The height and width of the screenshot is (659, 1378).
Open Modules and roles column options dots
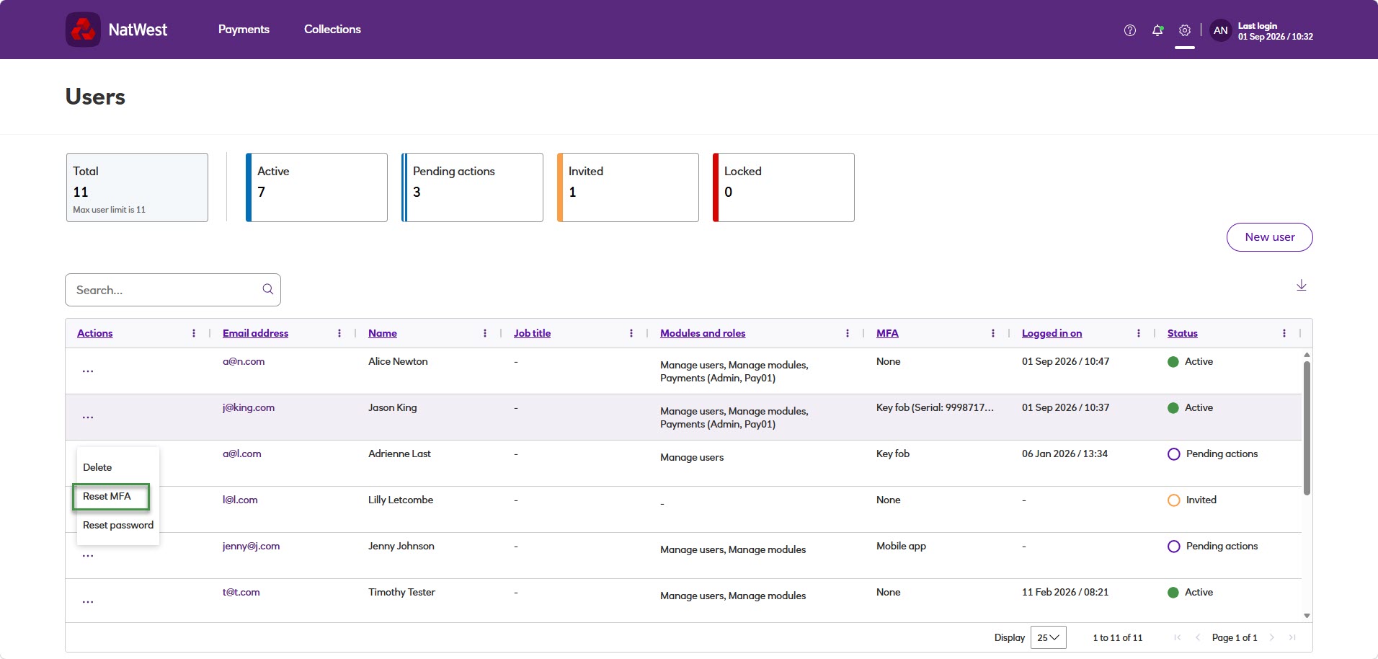pyautogui.click(x=847, y=333)
